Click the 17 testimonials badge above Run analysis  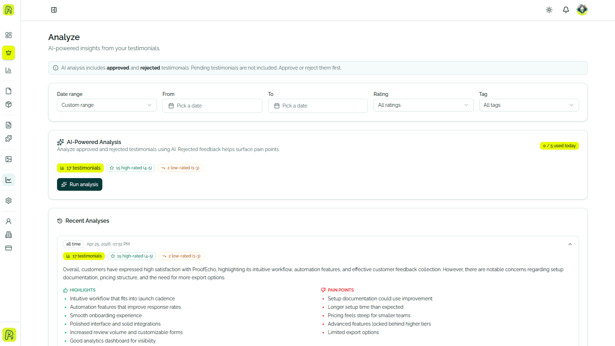80,168
